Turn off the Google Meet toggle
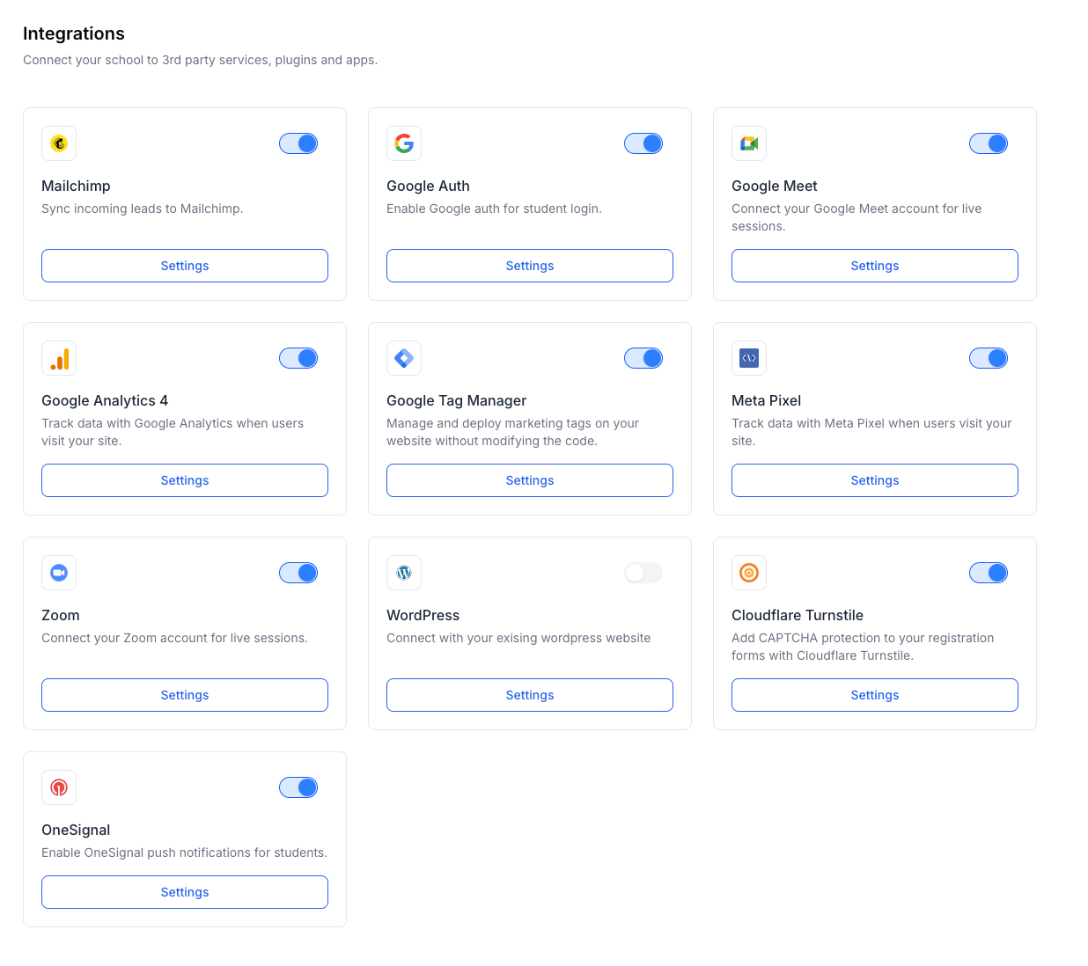The width and height of the screenshot is (1088, 966). point(989,143)
